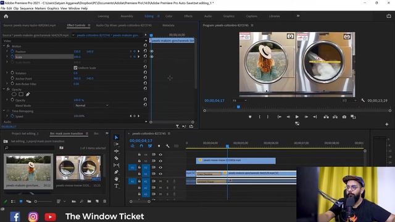Collapse the Motion effect group

tap(4, 46)
